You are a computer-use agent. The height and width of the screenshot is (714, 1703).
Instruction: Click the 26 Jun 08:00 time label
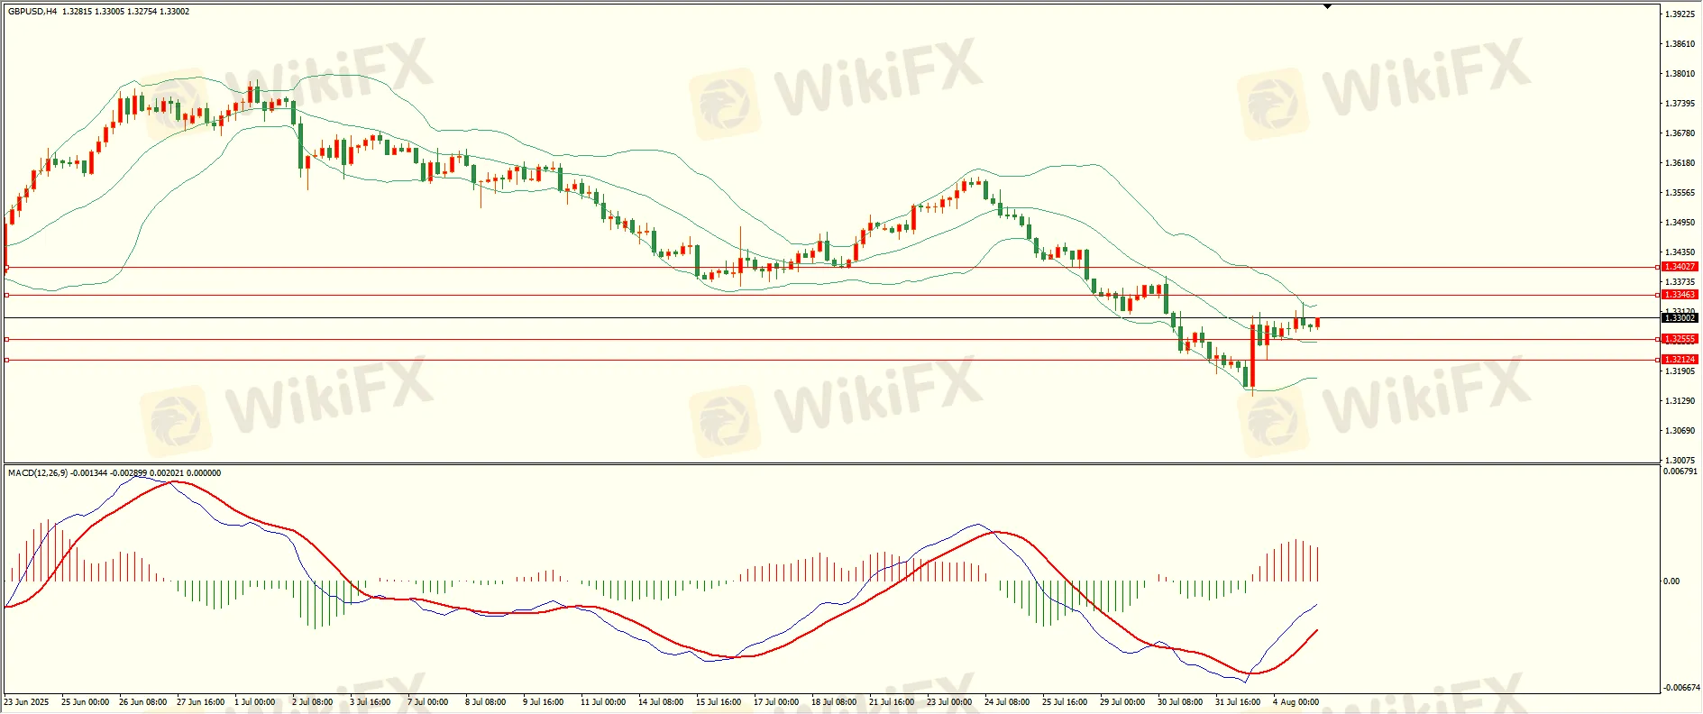pos(142,702)
